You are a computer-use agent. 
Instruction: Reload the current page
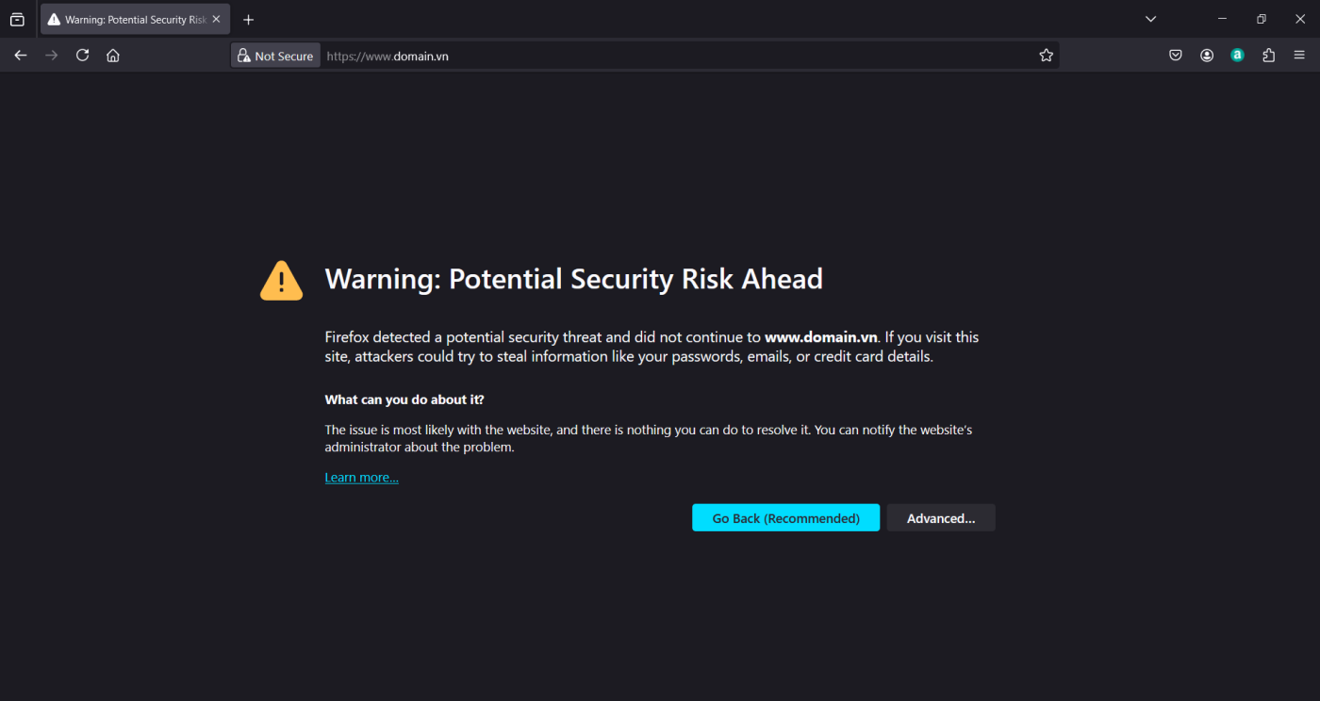[82, 56]
